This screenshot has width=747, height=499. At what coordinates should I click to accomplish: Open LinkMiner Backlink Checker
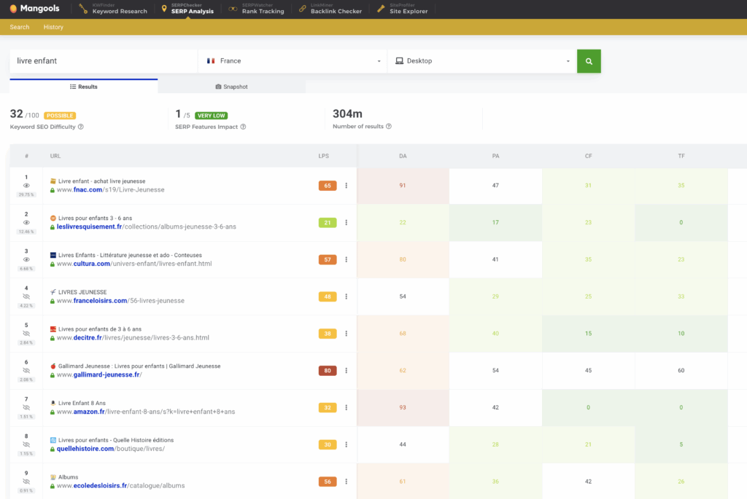pyautogui.click(x=330, y=9)
